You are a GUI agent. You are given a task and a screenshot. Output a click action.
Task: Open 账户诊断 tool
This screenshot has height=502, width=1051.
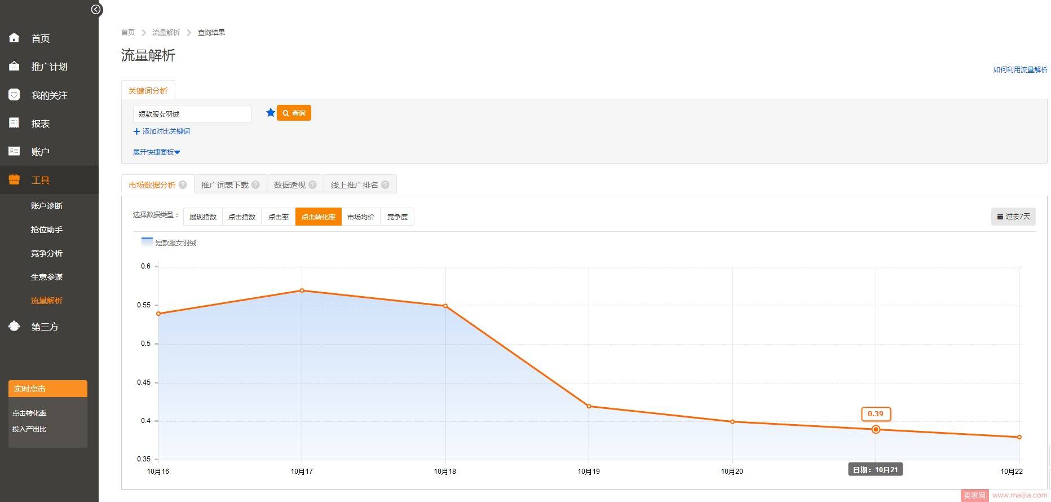tap(47, 206)
